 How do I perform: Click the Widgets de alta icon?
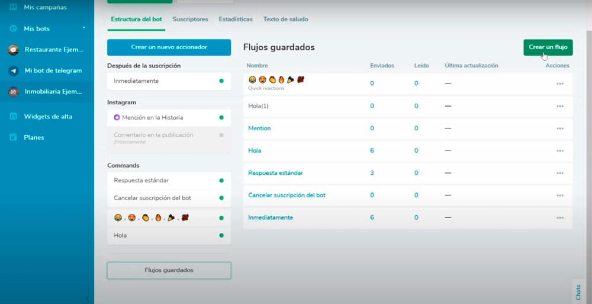tap(13, 116)
